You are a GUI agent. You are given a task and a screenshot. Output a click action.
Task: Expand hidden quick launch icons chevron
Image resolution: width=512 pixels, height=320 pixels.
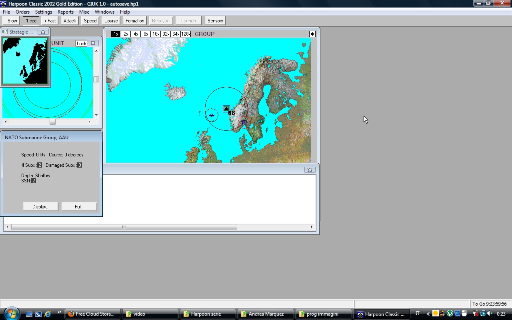pyautogui.click(x=60, y=312)
